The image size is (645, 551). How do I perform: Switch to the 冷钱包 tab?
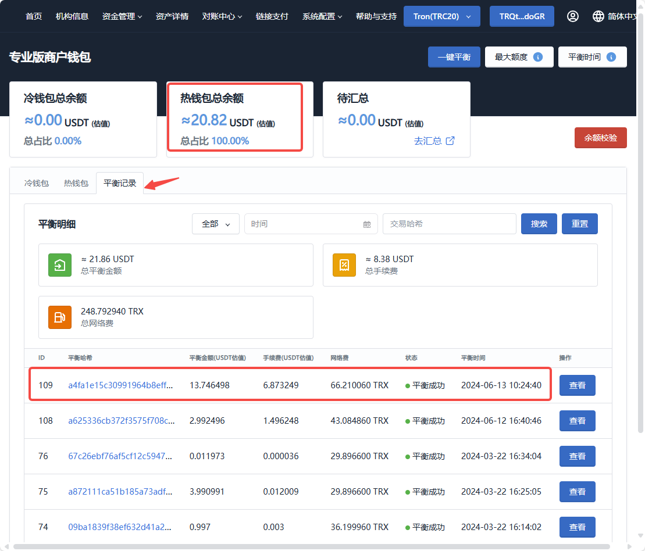pos(37,183)
